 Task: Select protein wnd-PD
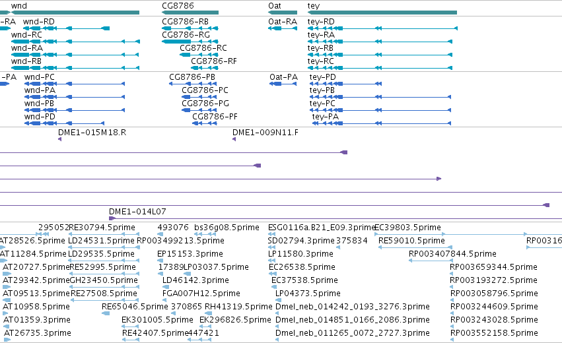click(x=40, y=117)
